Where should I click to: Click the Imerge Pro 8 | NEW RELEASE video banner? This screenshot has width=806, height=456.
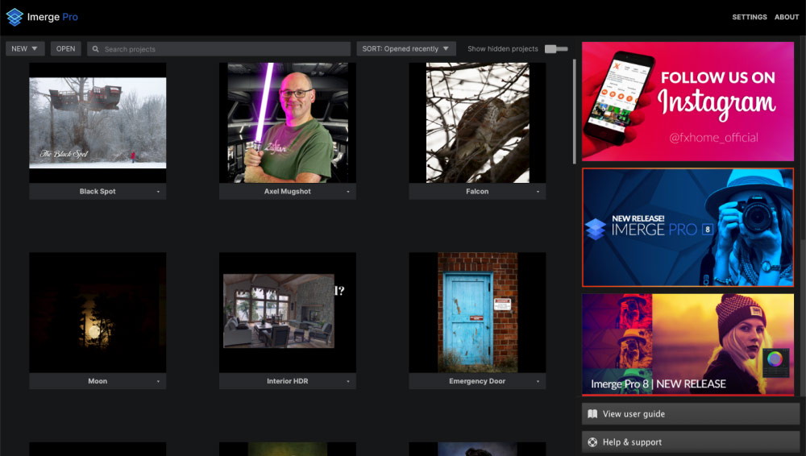688,345
